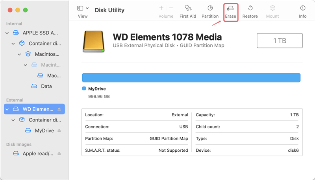This screenshot has width=315, height=180.
Task: Click the Mount toolbar icon
Action: [272, 8]
